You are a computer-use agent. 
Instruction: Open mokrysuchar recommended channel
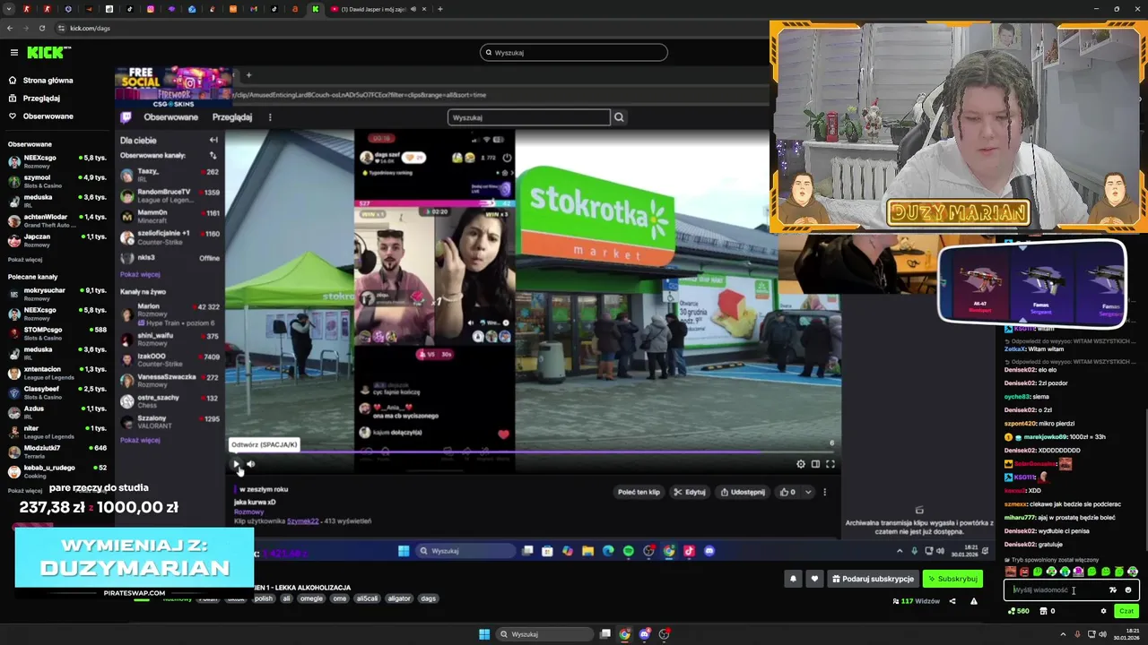pyautogui.click(x=57, y=294)
